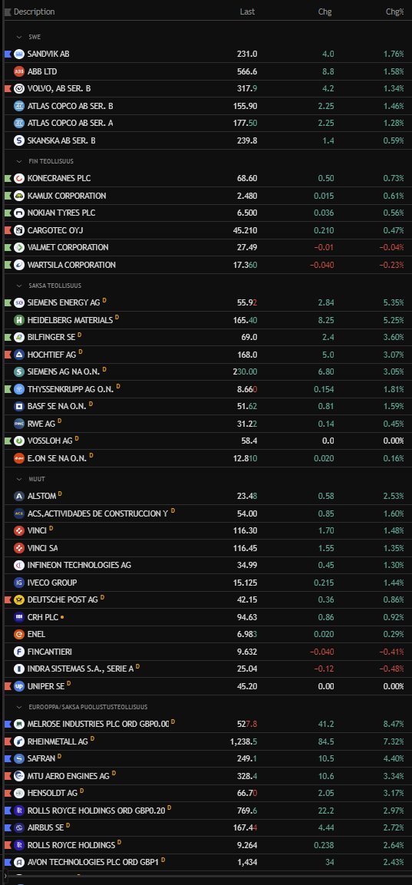Image resolution: width=412 pixels, height=885 pixels.
Task: Select the ACS, ACTIVIDADES DE CONSTRUCCION row name
Action: pos(97,513)
